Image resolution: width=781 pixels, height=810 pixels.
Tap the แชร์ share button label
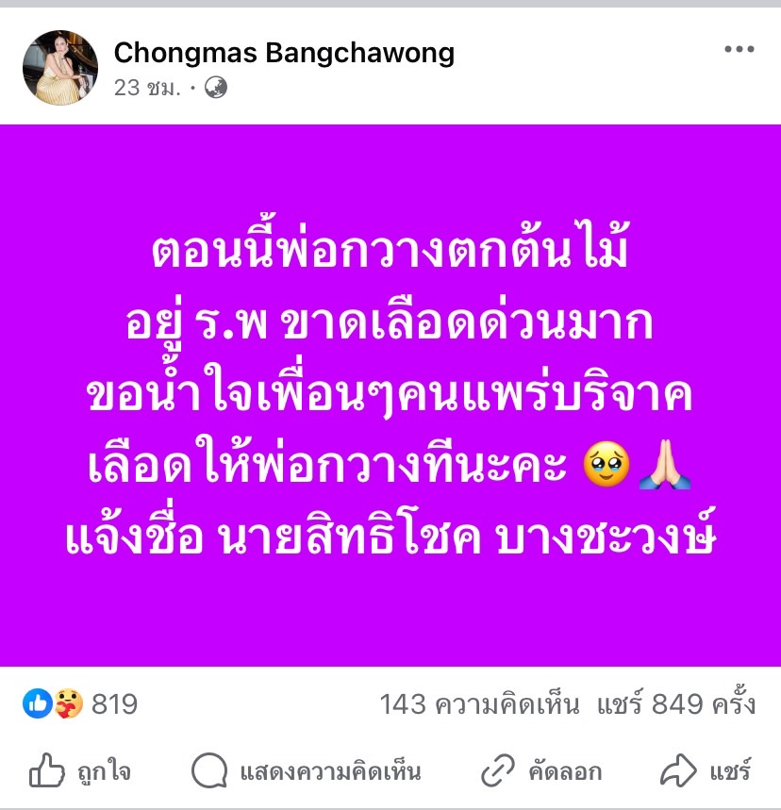(730, 770)
